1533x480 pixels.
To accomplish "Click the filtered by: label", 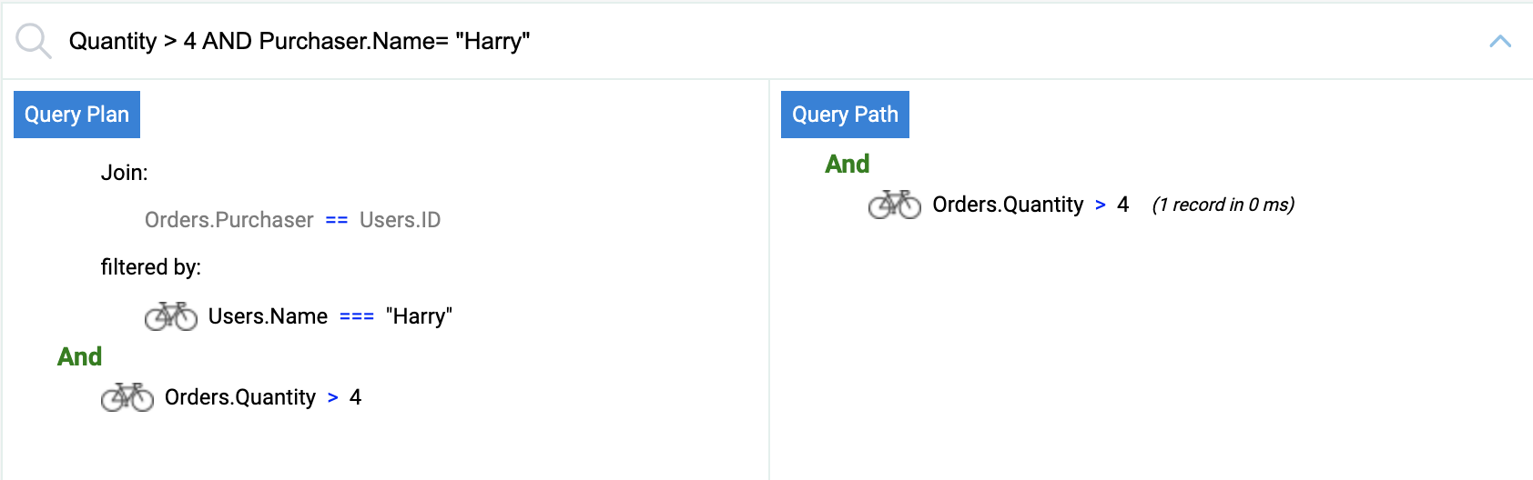I will [151, 267].
